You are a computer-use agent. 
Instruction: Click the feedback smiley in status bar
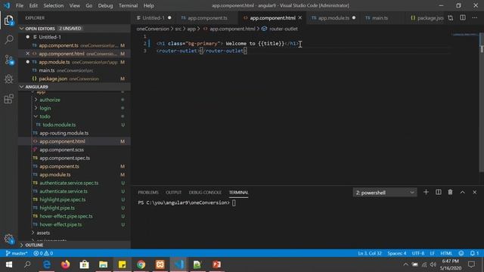click(461, 253)
